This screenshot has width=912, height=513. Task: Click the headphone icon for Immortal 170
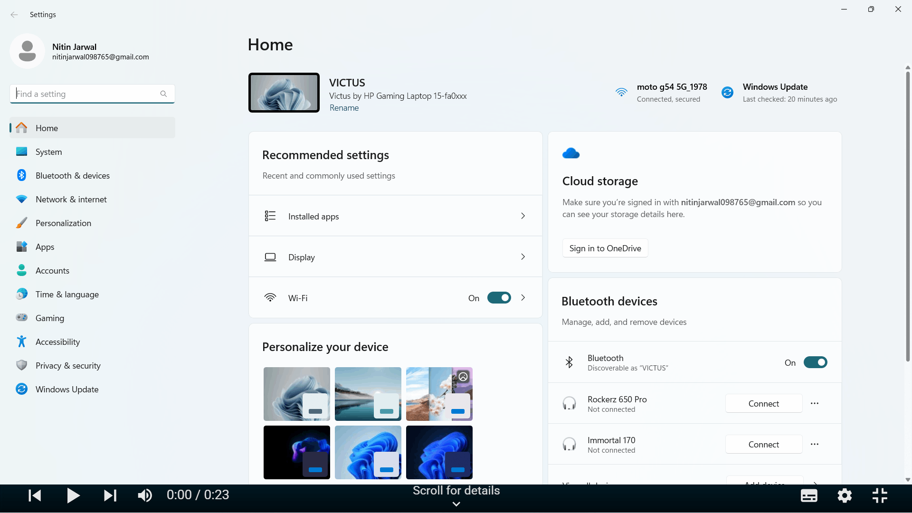tap(569, 445)
